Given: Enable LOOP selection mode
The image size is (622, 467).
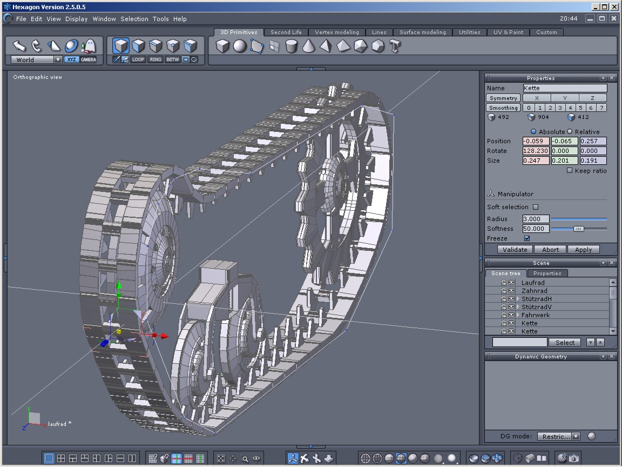Looking at the screenshot, I should (138, 59).
